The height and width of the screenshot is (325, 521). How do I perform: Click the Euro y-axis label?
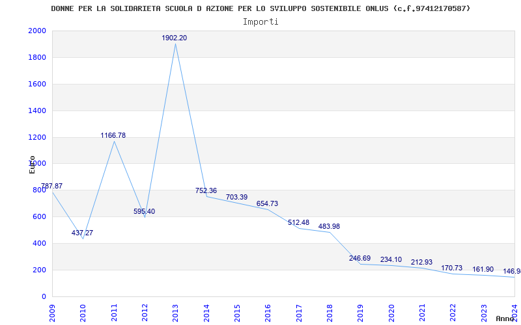32,164
